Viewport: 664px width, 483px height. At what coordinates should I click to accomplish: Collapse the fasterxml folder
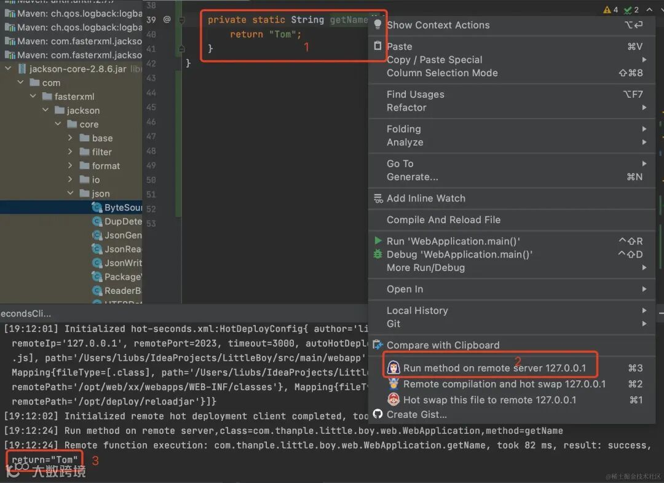point(33,96)
